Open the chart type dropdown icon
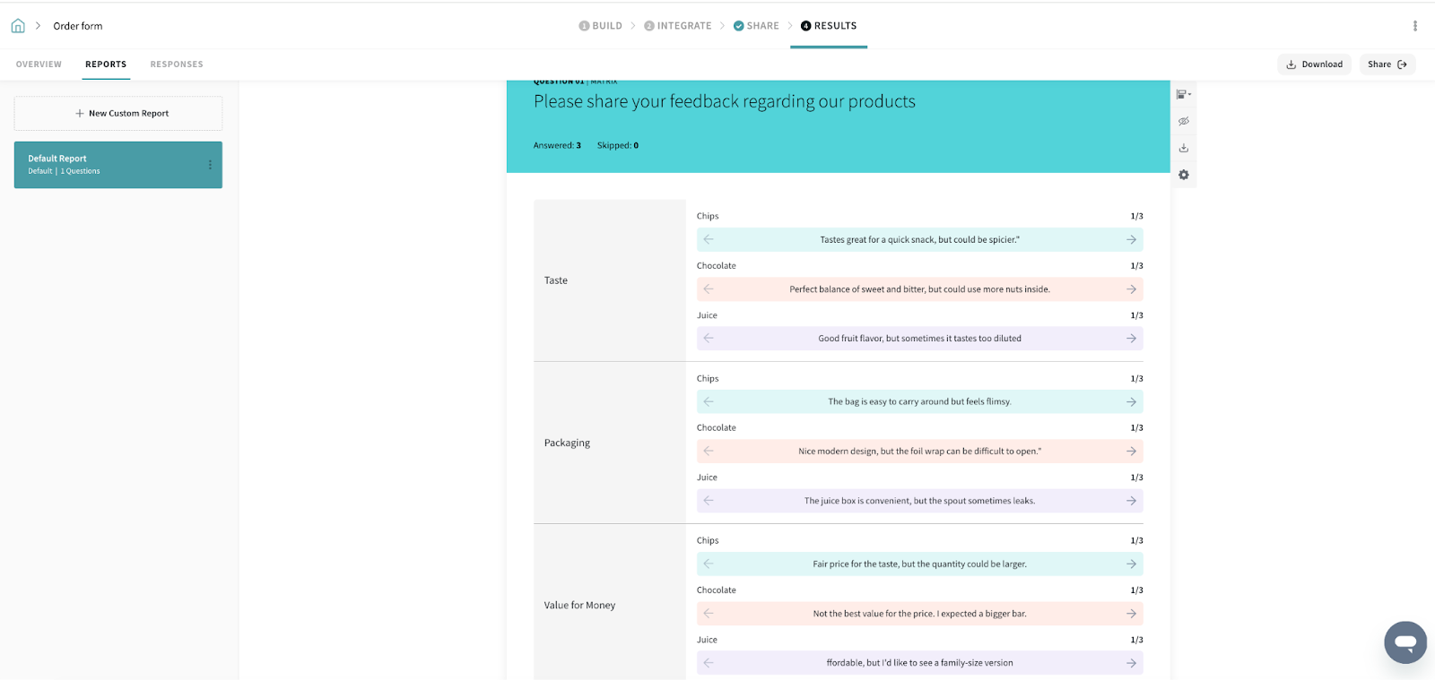Screen dimensions: 1435x680 coord(1183,94)
